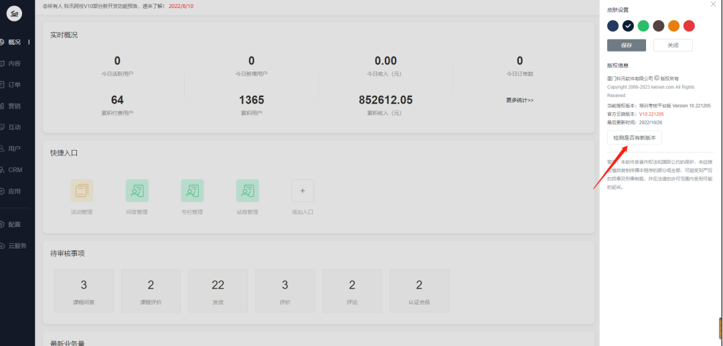723x346 pixels.
Task: Click the vertical scrollbar thumb
Action: [721, 329]
